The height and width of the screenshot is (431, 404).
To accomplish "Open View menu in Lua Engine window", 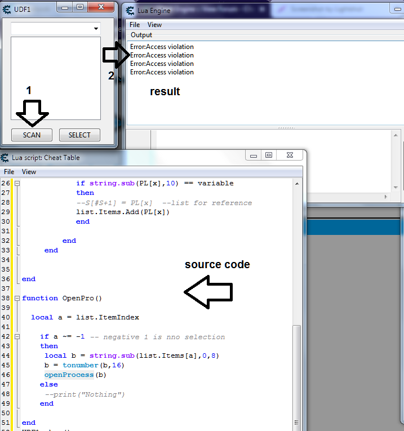I will pos(154,25).
